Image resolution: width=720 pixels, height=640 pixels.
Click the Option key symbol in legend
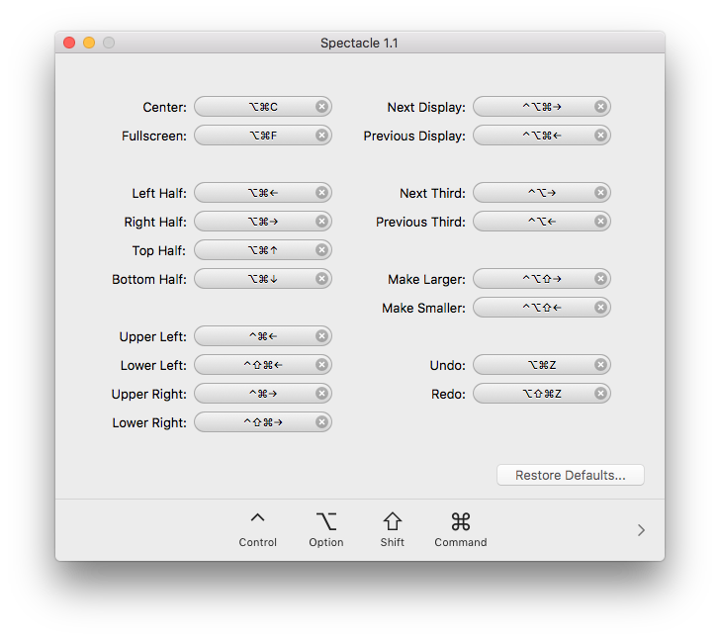pyautogui.click(x=326, y=522)
